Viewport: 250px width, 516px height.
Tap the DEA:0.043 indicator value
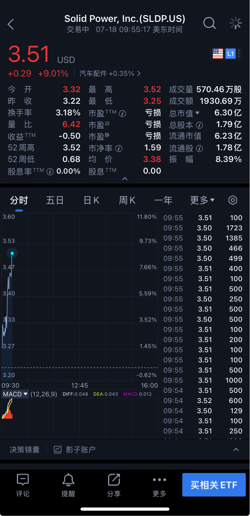pyautogui.click(x=106, y=394)
